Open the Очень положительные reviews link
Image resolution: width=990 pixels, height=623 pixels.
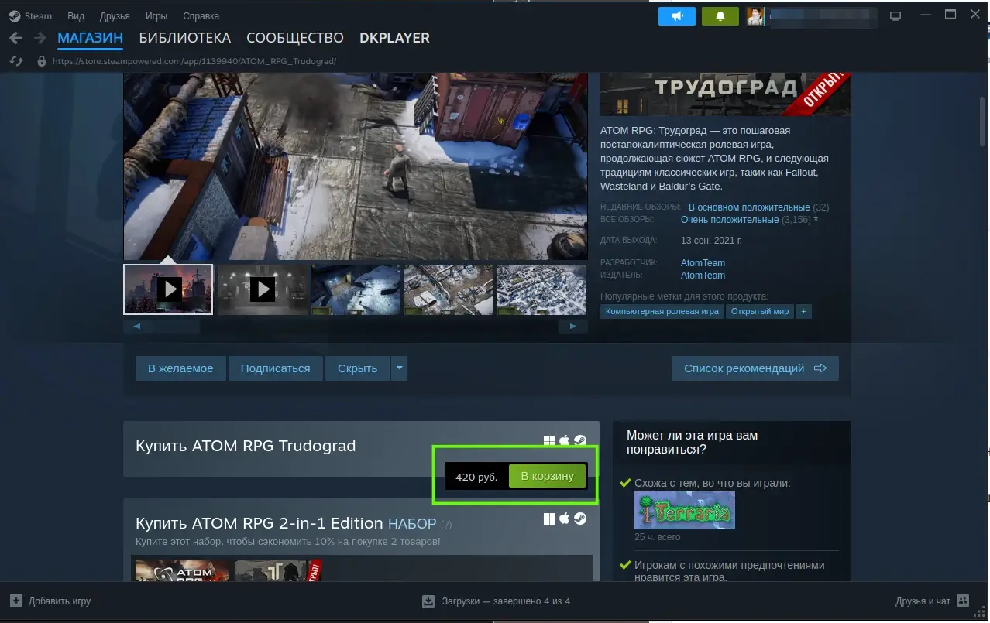click(x=730, y=220)
